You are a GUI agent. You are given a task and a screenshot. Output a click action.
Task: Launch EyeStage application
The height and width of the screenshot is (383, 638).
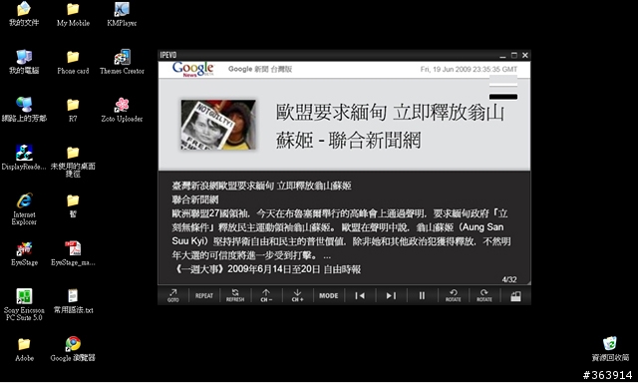(24, 253)
